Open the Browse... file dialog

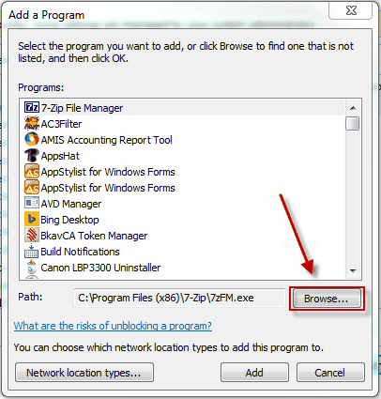[327, 299]
